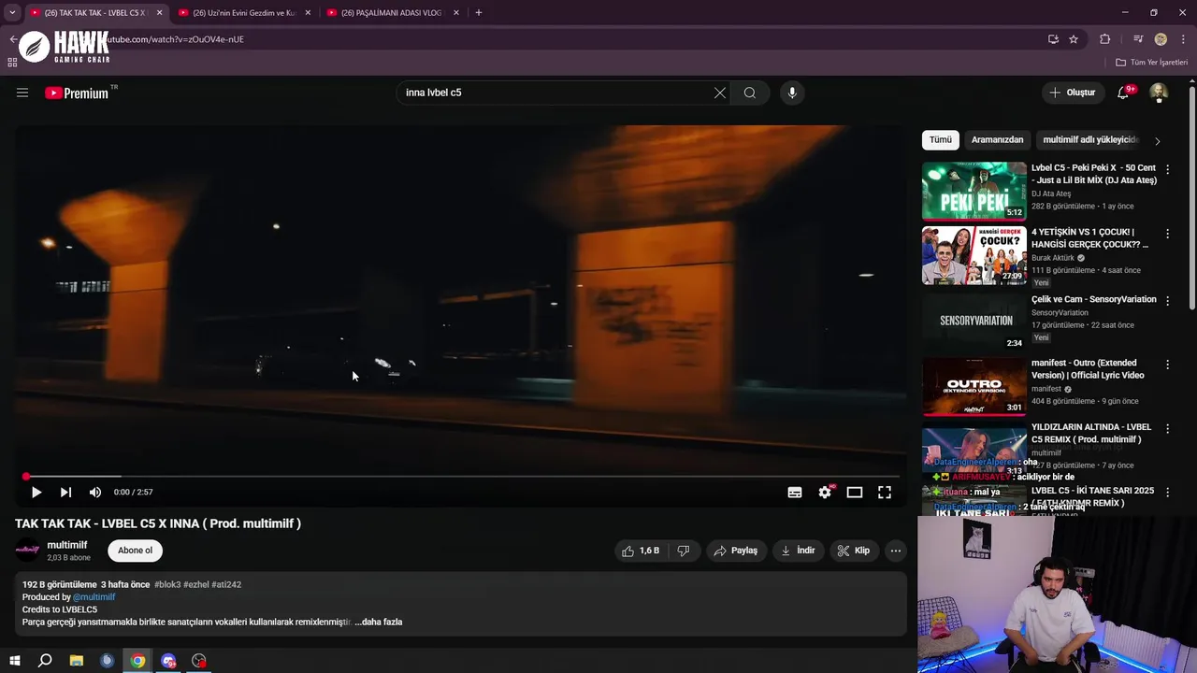
Task: Switch to the Paşalimanı Adası Vlog tab
Action: click(393, 13)
